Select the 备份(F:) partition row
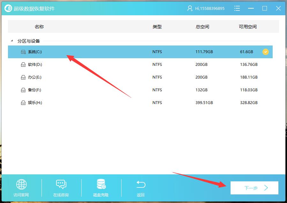This screenshot has height=203, width=287. tap(140, 90)
